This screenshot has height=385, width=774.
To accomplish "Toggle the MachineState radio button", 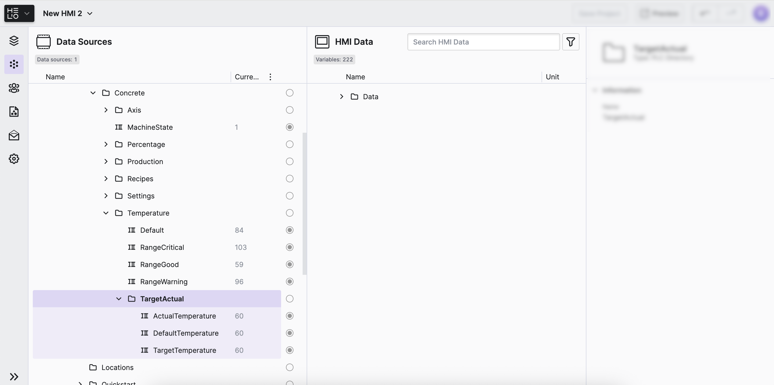I will 289,127.
